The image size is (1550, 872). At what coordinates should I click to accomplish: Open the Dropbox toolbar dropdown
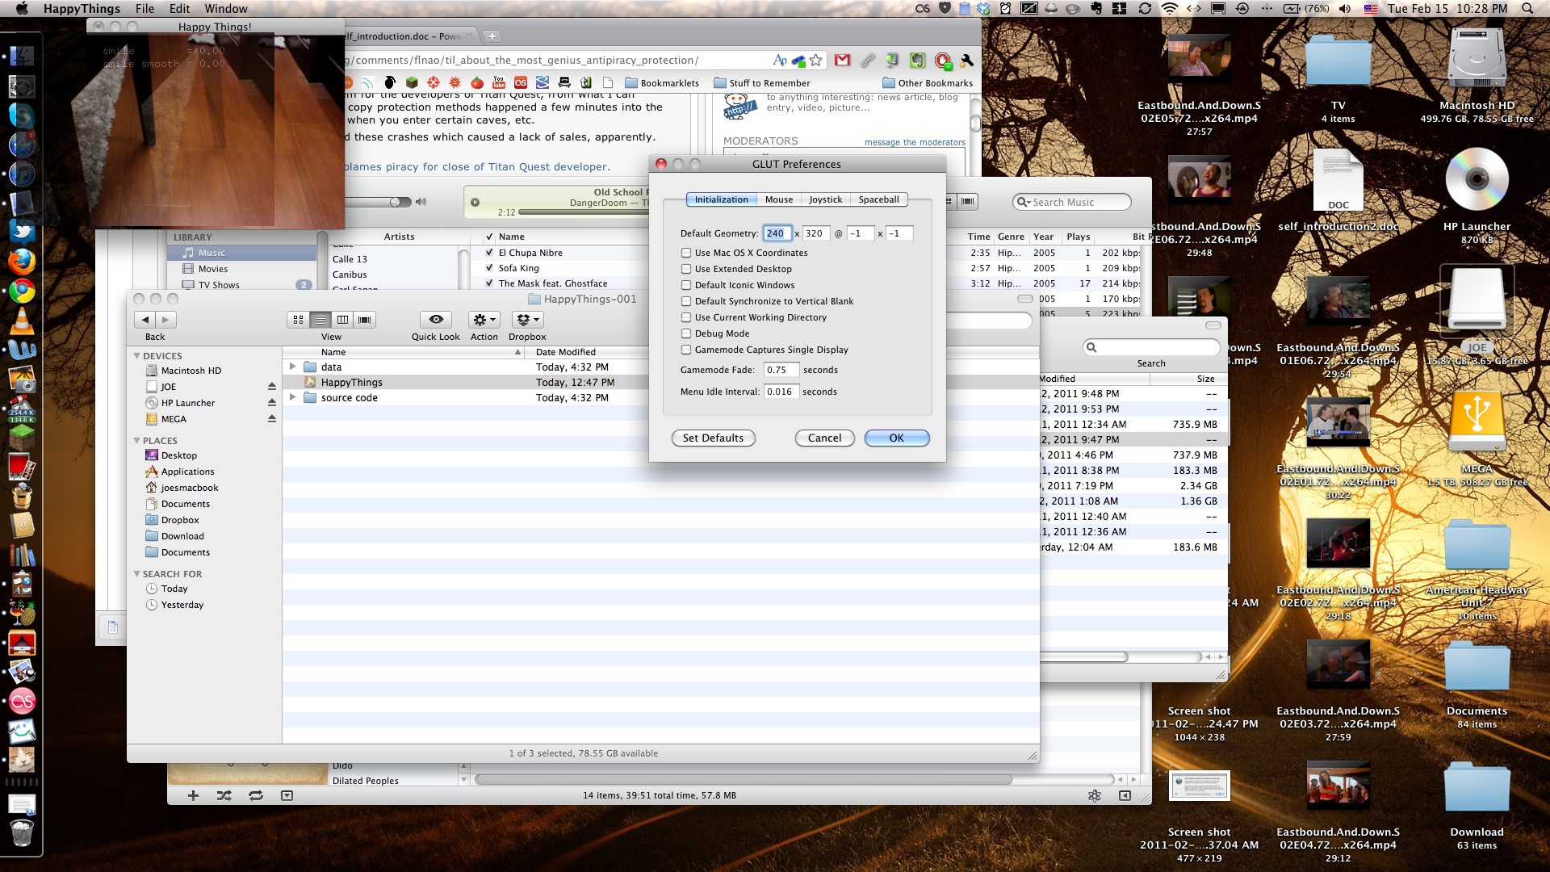pos(527,320)
